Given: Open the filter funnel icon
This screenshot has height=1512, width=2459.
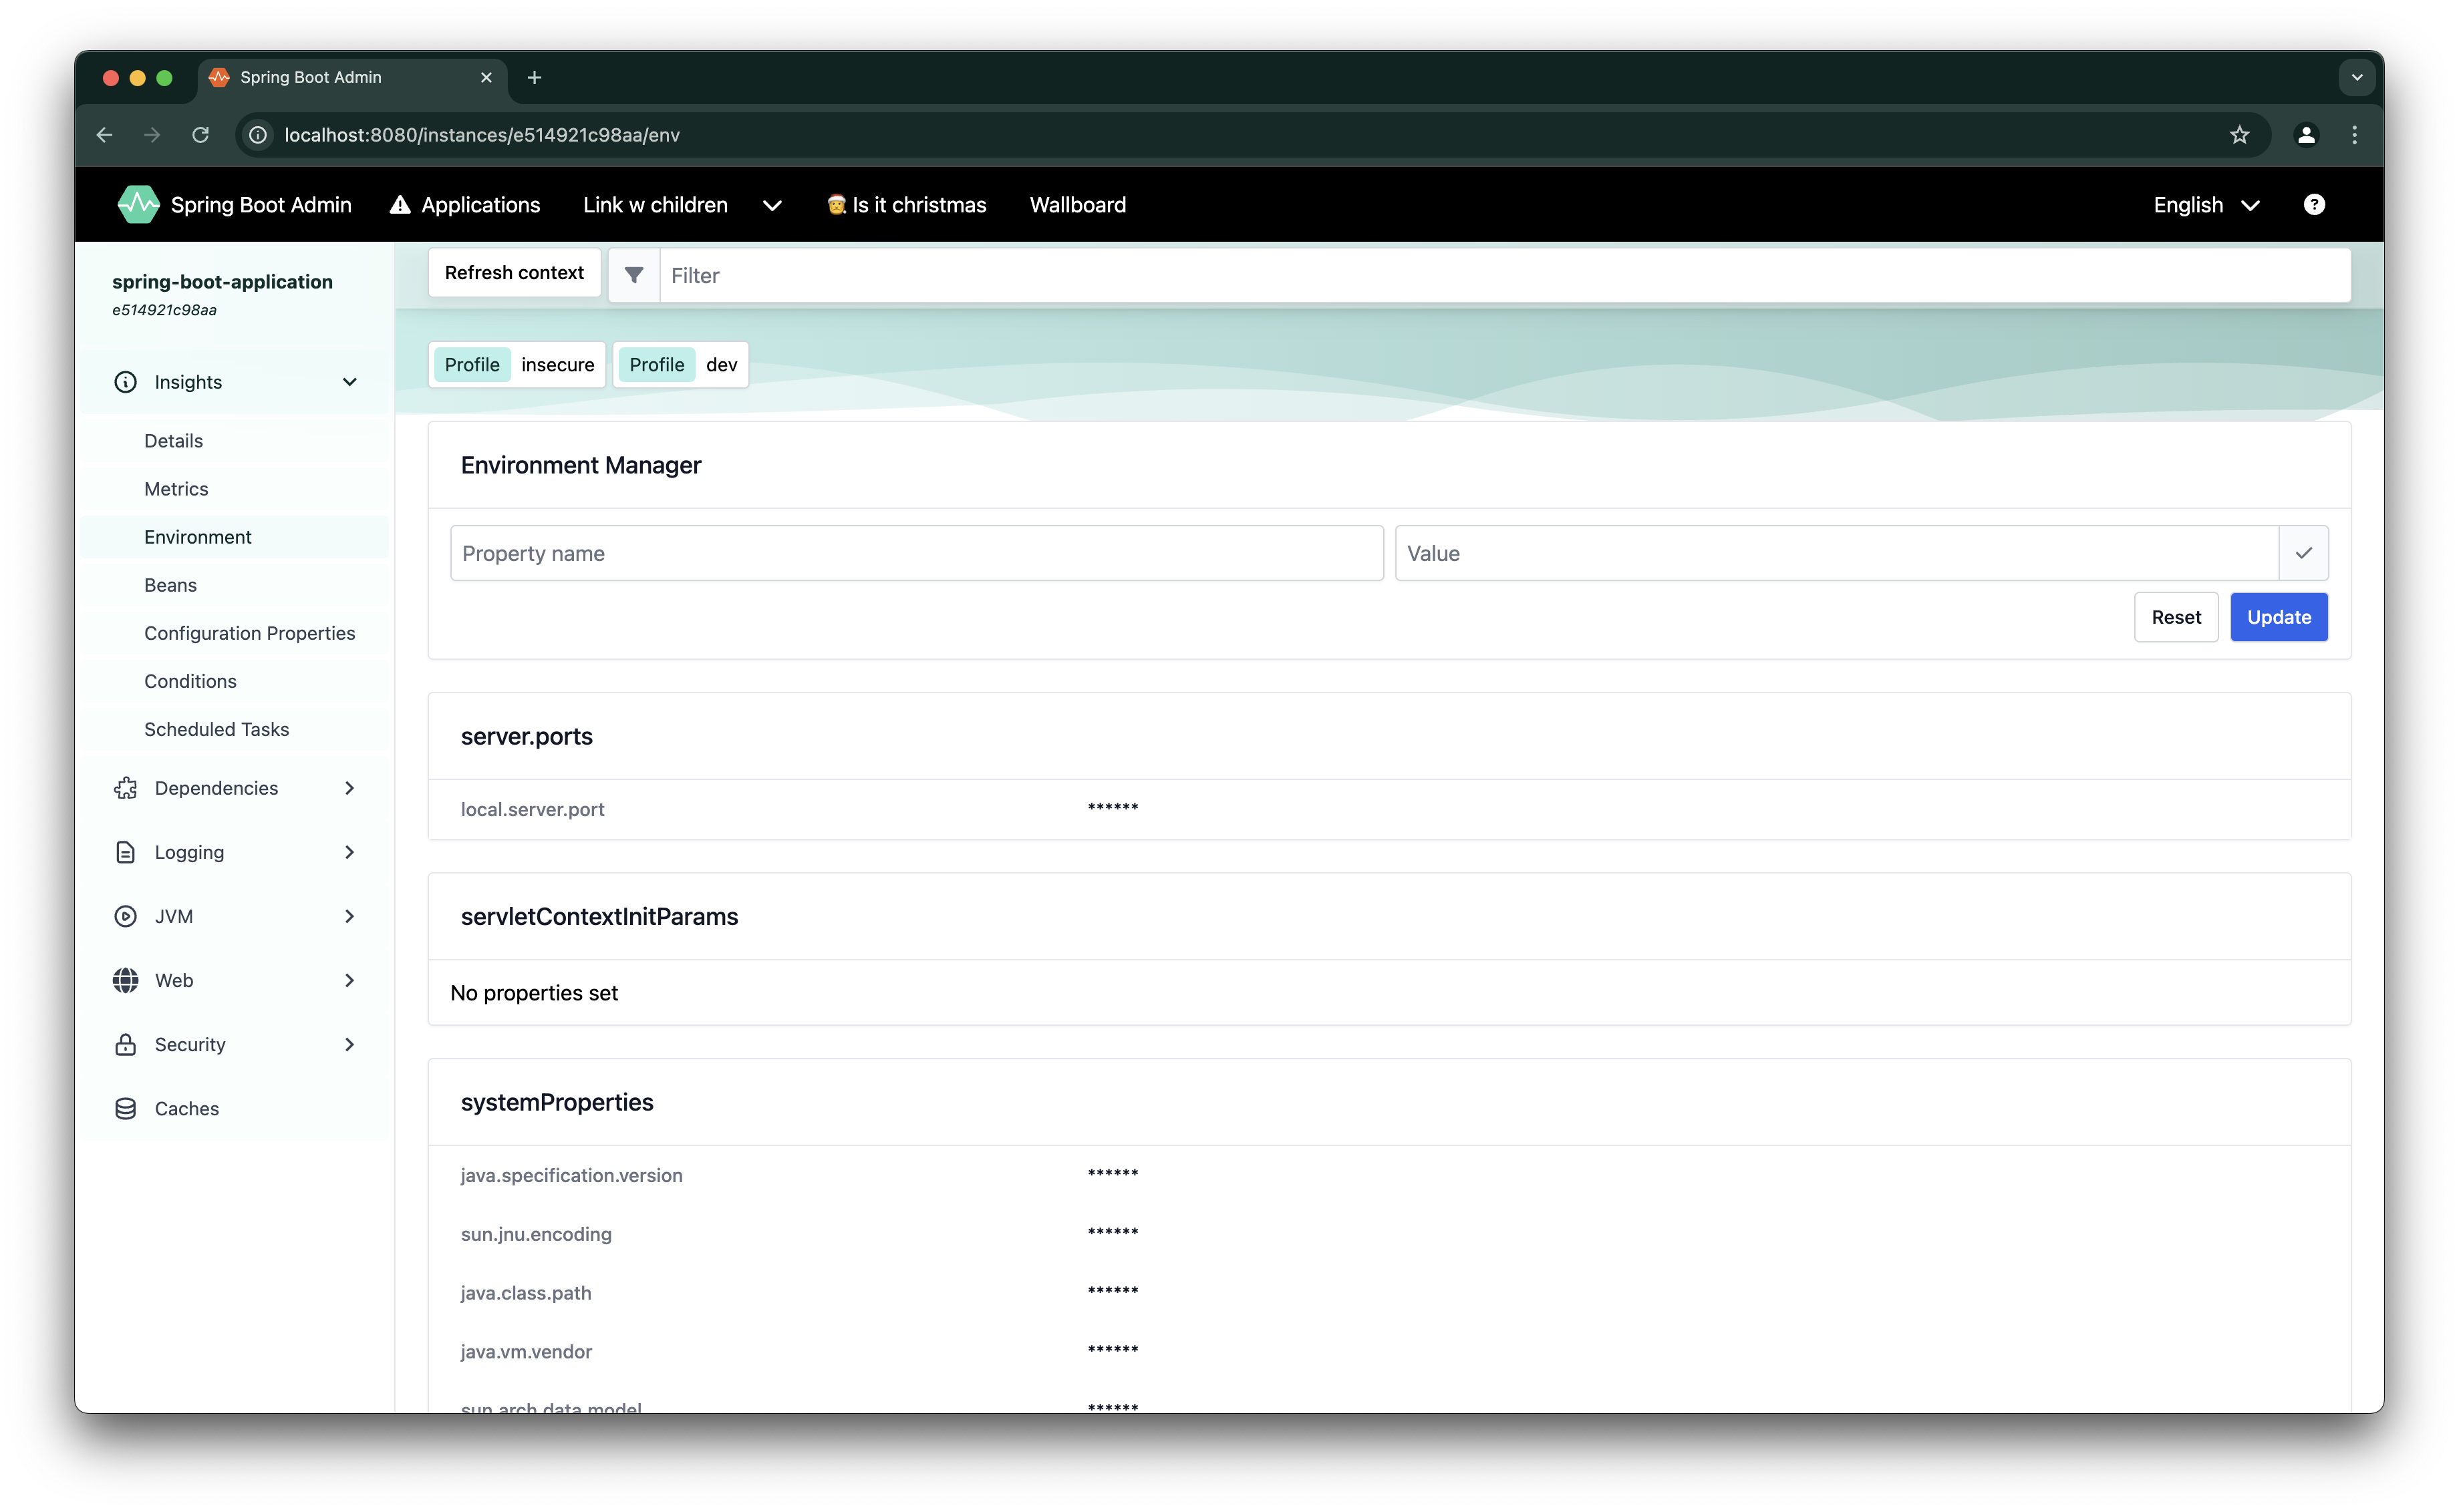Looking at the screenshot, I should tap(633, 274).
